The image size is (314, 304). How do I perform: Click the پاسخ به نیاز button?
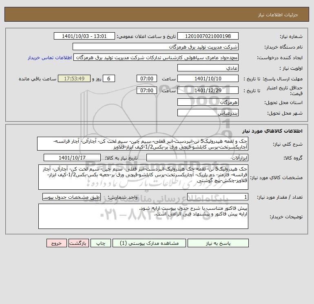click(218, 243)
